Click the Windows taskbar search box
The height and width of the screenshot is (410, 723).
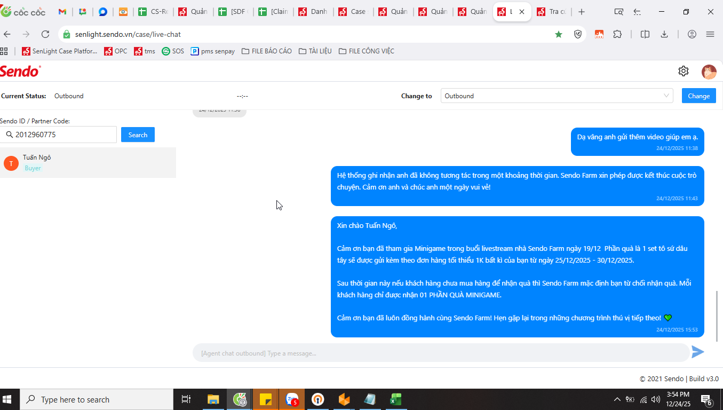pos(97,399)
